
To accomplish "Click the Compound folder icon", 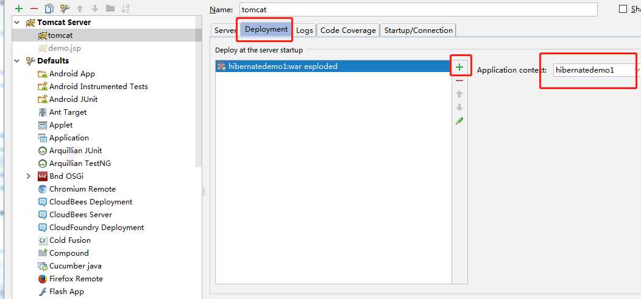I will click(43, 253).
